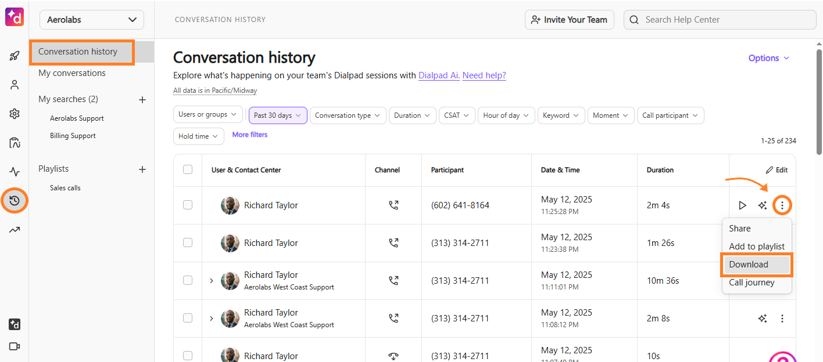Click the missed call icon in the 10s row
Screen dimensions: 823x362
point(393,356)
